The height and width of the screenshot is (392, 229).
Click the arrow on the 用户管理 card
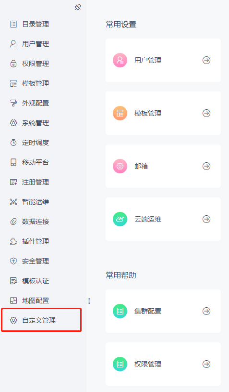tap(206, 60)
